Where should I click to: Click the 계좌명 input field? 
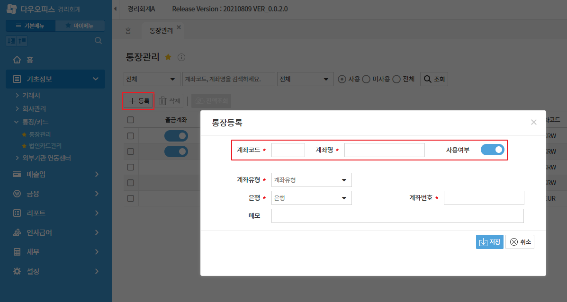pos(384,150)
